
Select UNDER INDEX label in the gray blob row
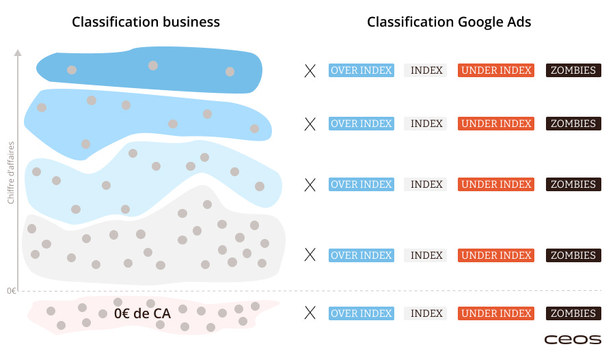click(x=496, y=255)
